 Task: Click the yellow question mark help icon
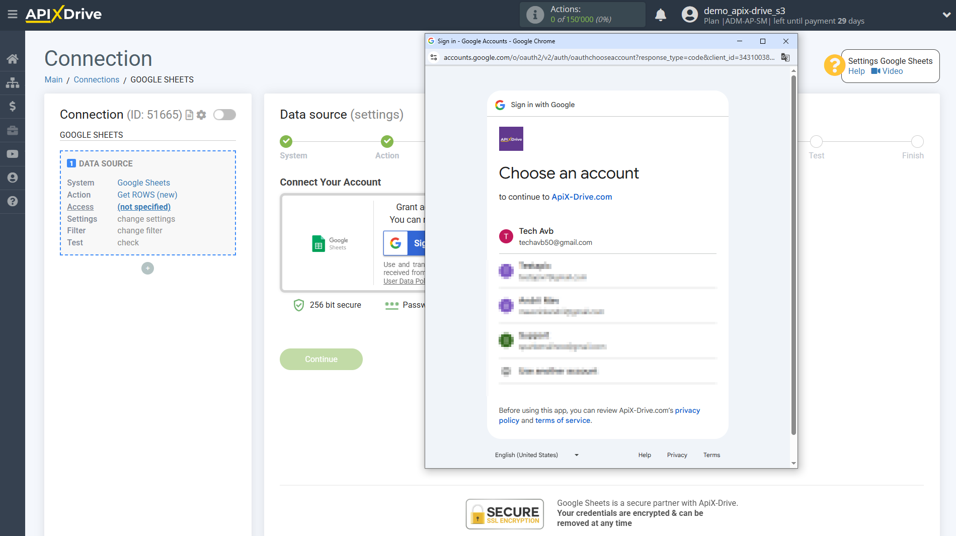834,65
